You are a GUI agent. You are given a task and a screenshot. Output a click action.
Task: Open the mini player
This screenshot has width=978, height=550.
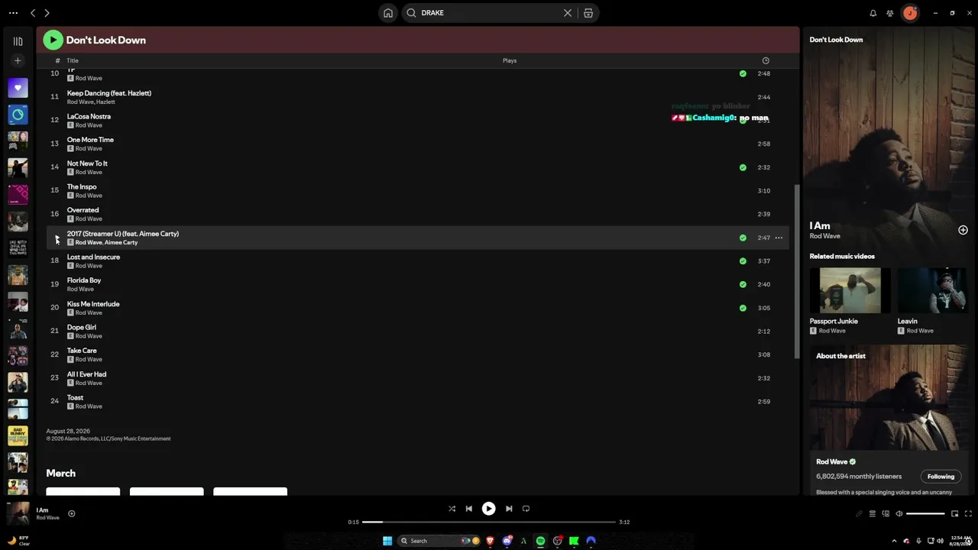[x=954, y=514]
